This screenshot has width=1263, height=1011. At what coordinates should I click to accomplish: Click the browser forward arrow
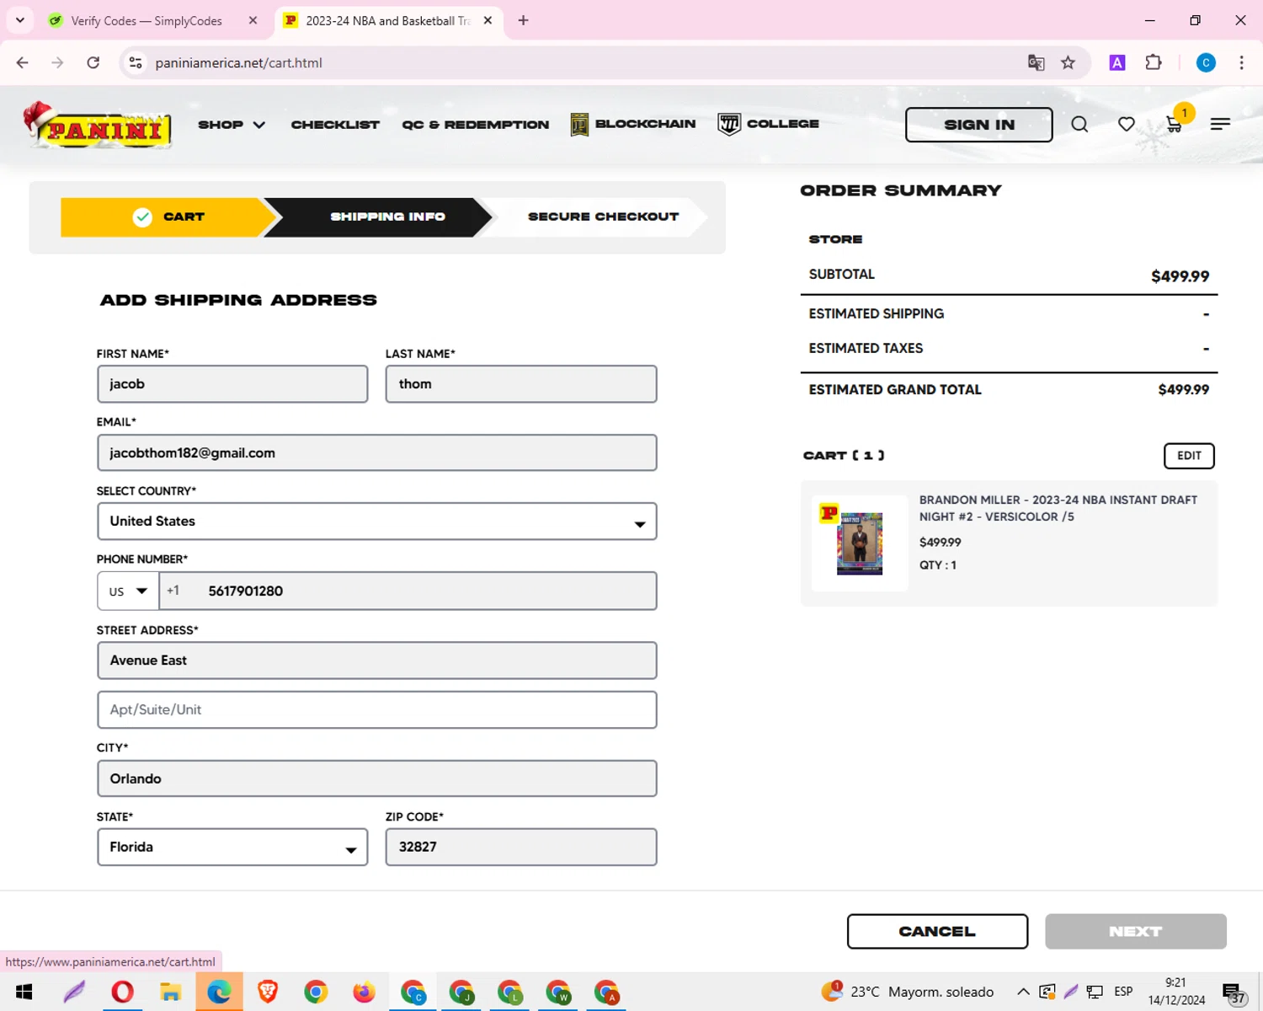(x=57, y=62)
